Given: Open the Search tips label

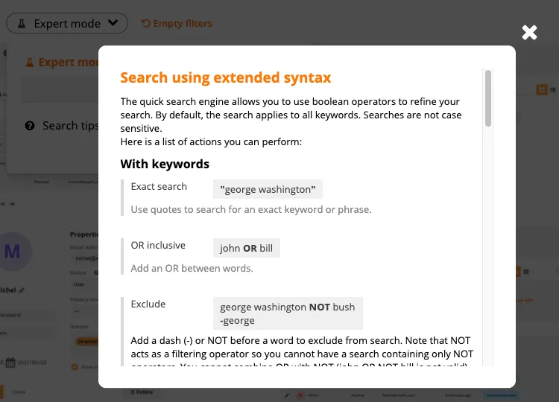Looking at the screenshot, I should pos(70,126).
